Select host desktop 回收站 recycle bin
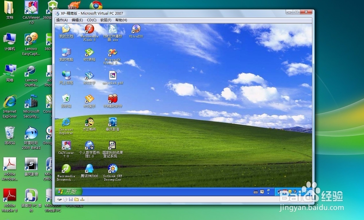364x220 pixels. tap(9, 136)
